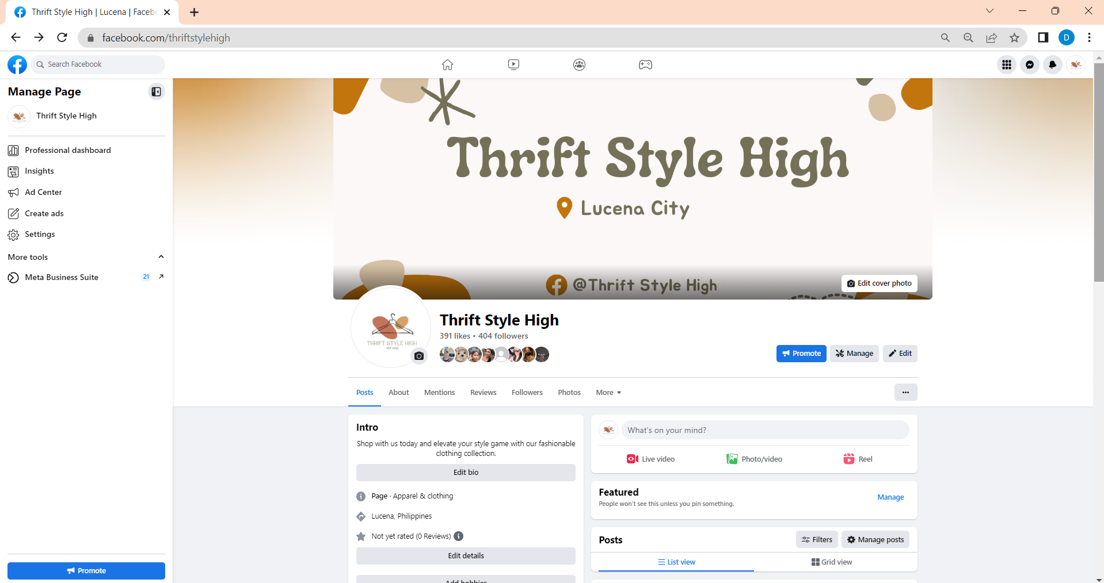Open the Video (Watch) icon
This screenshot has height=583, width=1104.
513,64
